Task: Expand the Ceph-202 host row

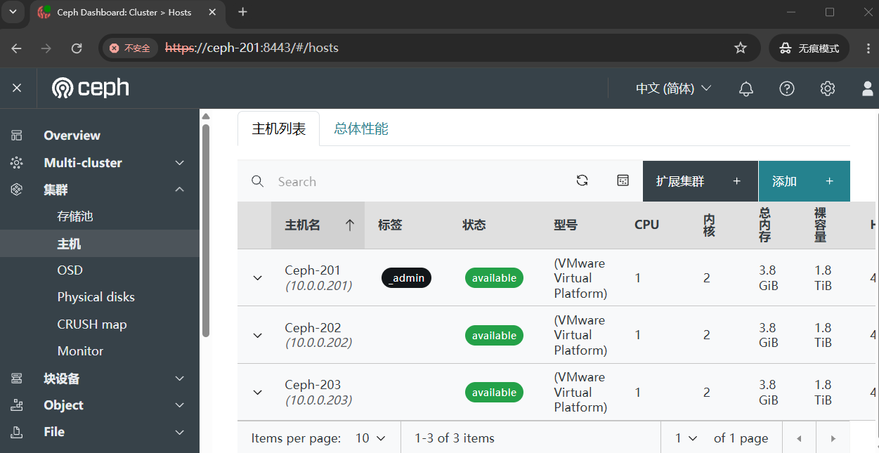Action: [x=257, y=336]
